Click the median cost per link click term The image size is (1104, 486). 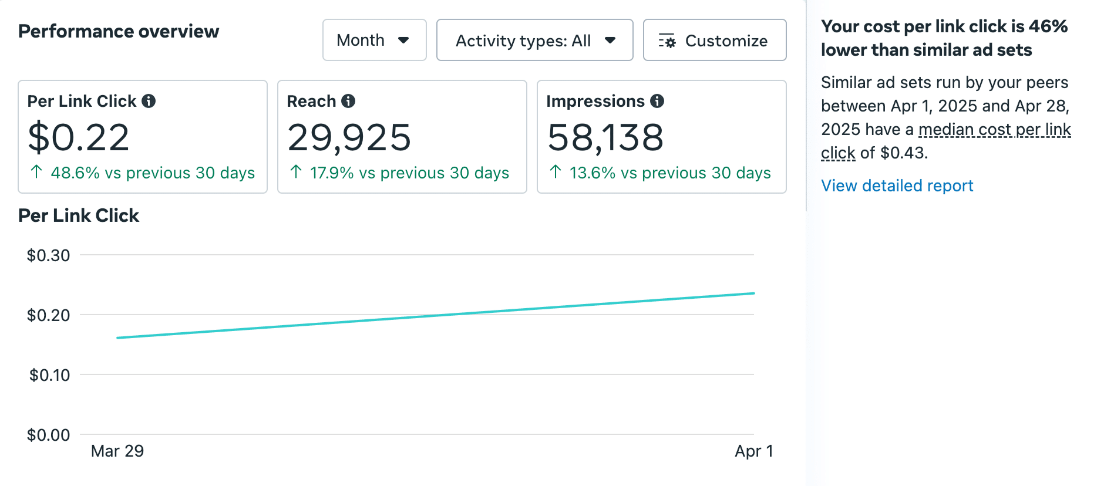tap(994, 130)
